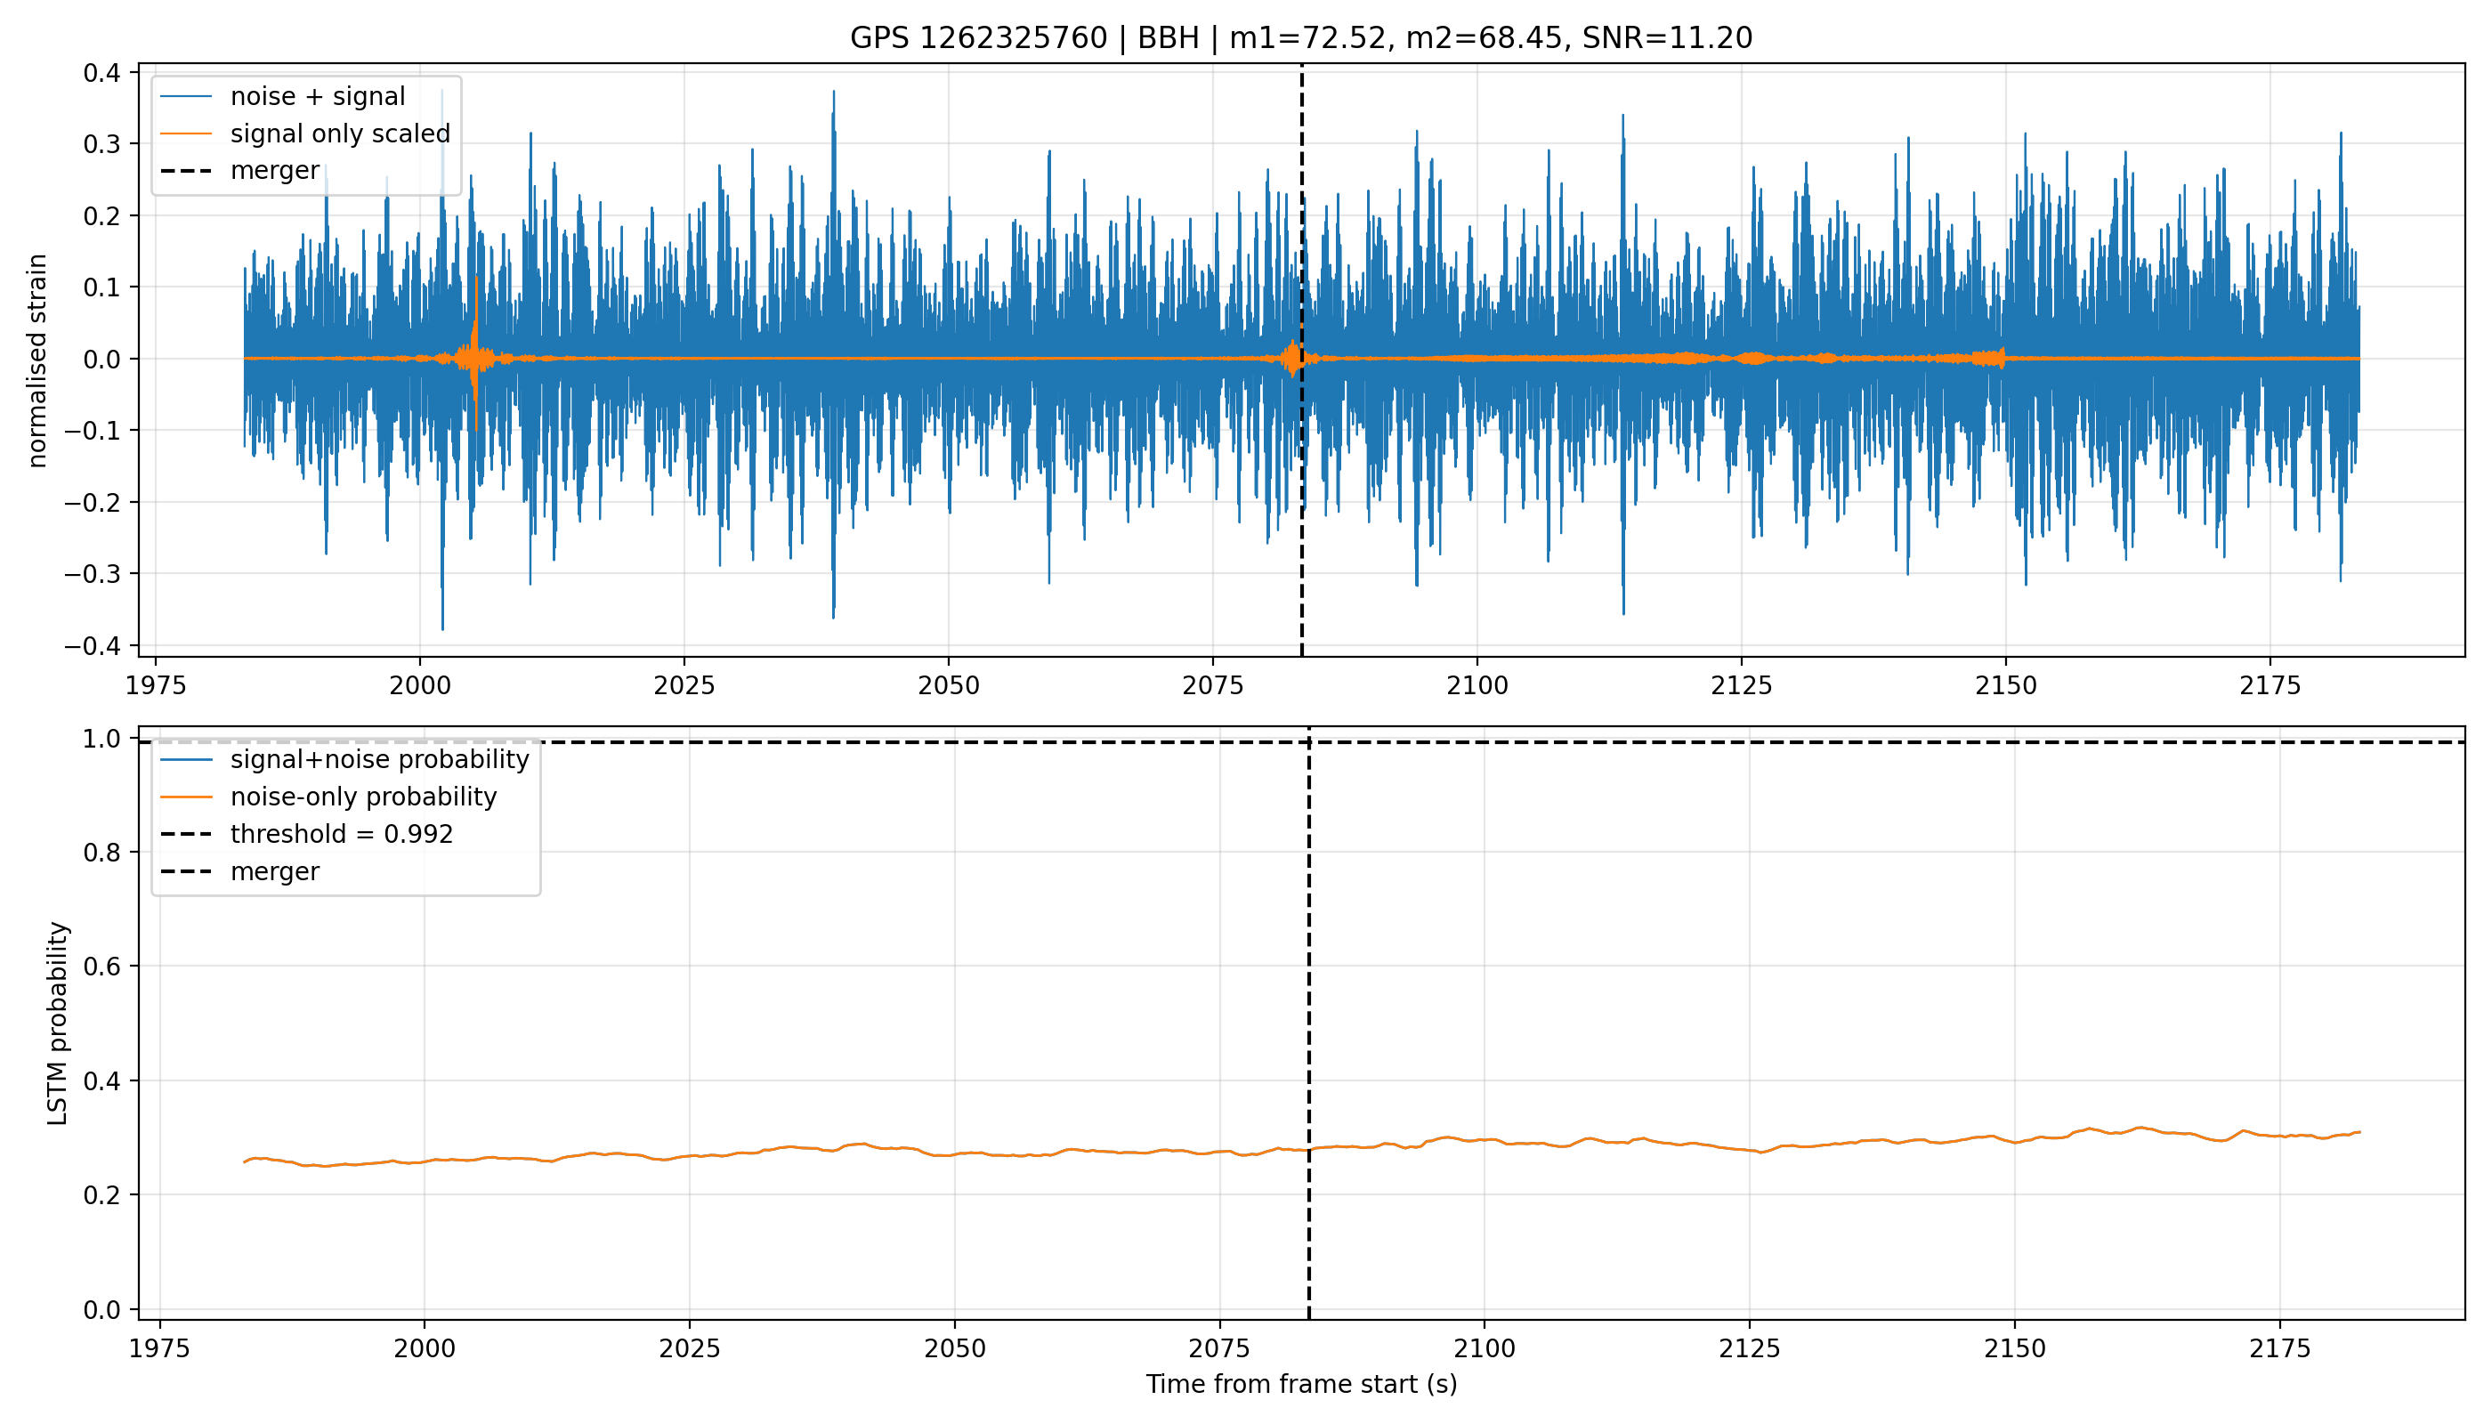
Task: Click the 'normalised strain' y-axis label
Action: [37, 360]
